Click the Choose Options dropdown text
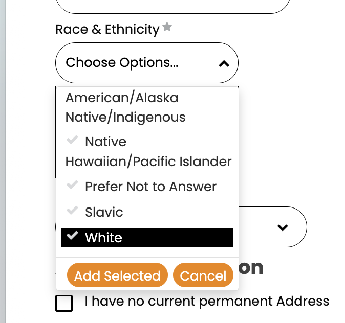This screenshot has height=323, width=345. (x=122, y=63)
